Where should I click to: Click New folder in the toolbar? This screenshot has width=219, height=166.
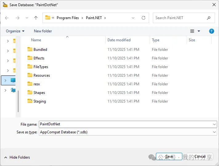[x=43, y=31]
